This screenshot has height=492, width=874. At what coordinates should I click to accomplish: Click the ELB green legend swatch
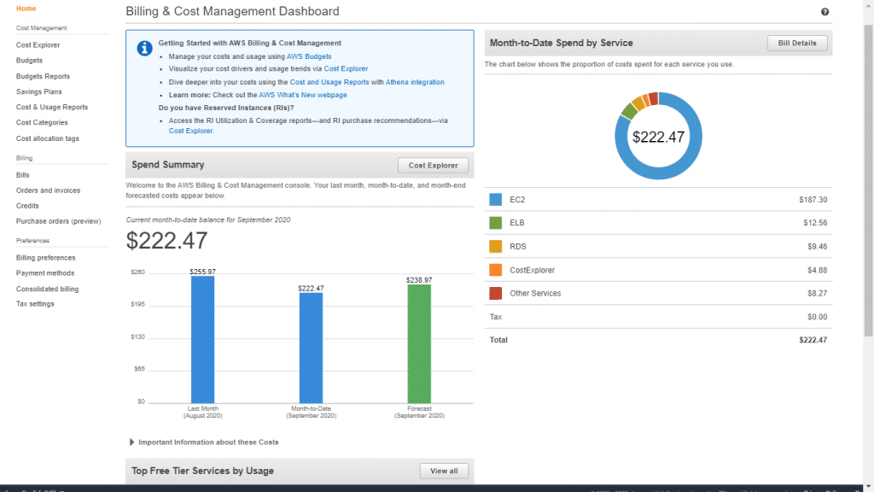[495, 223]
